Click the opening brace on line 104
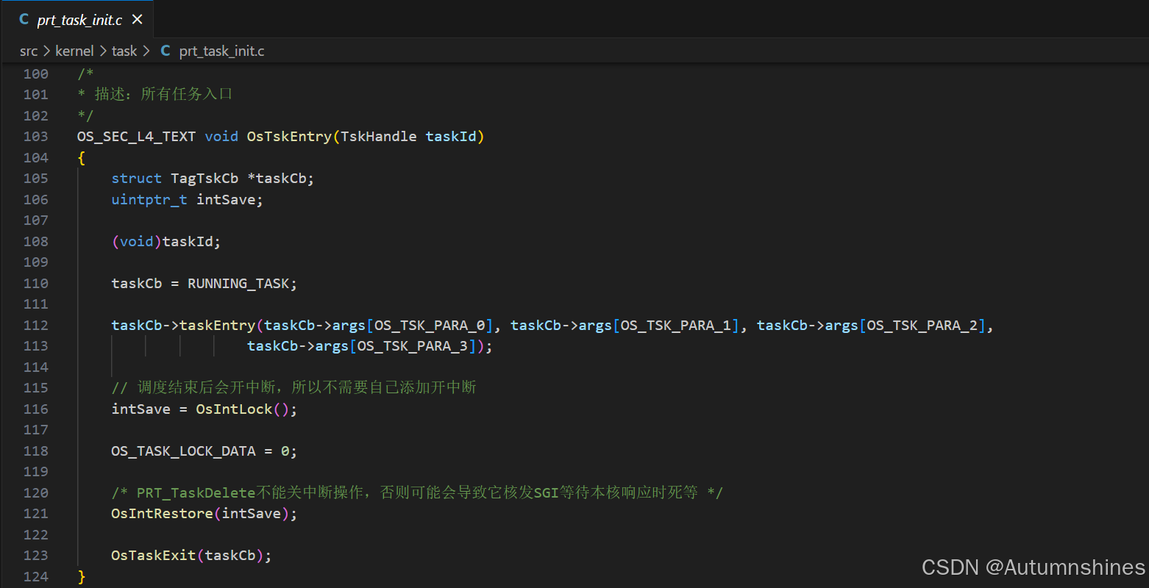1149x588 pixels. pos(82,158)
